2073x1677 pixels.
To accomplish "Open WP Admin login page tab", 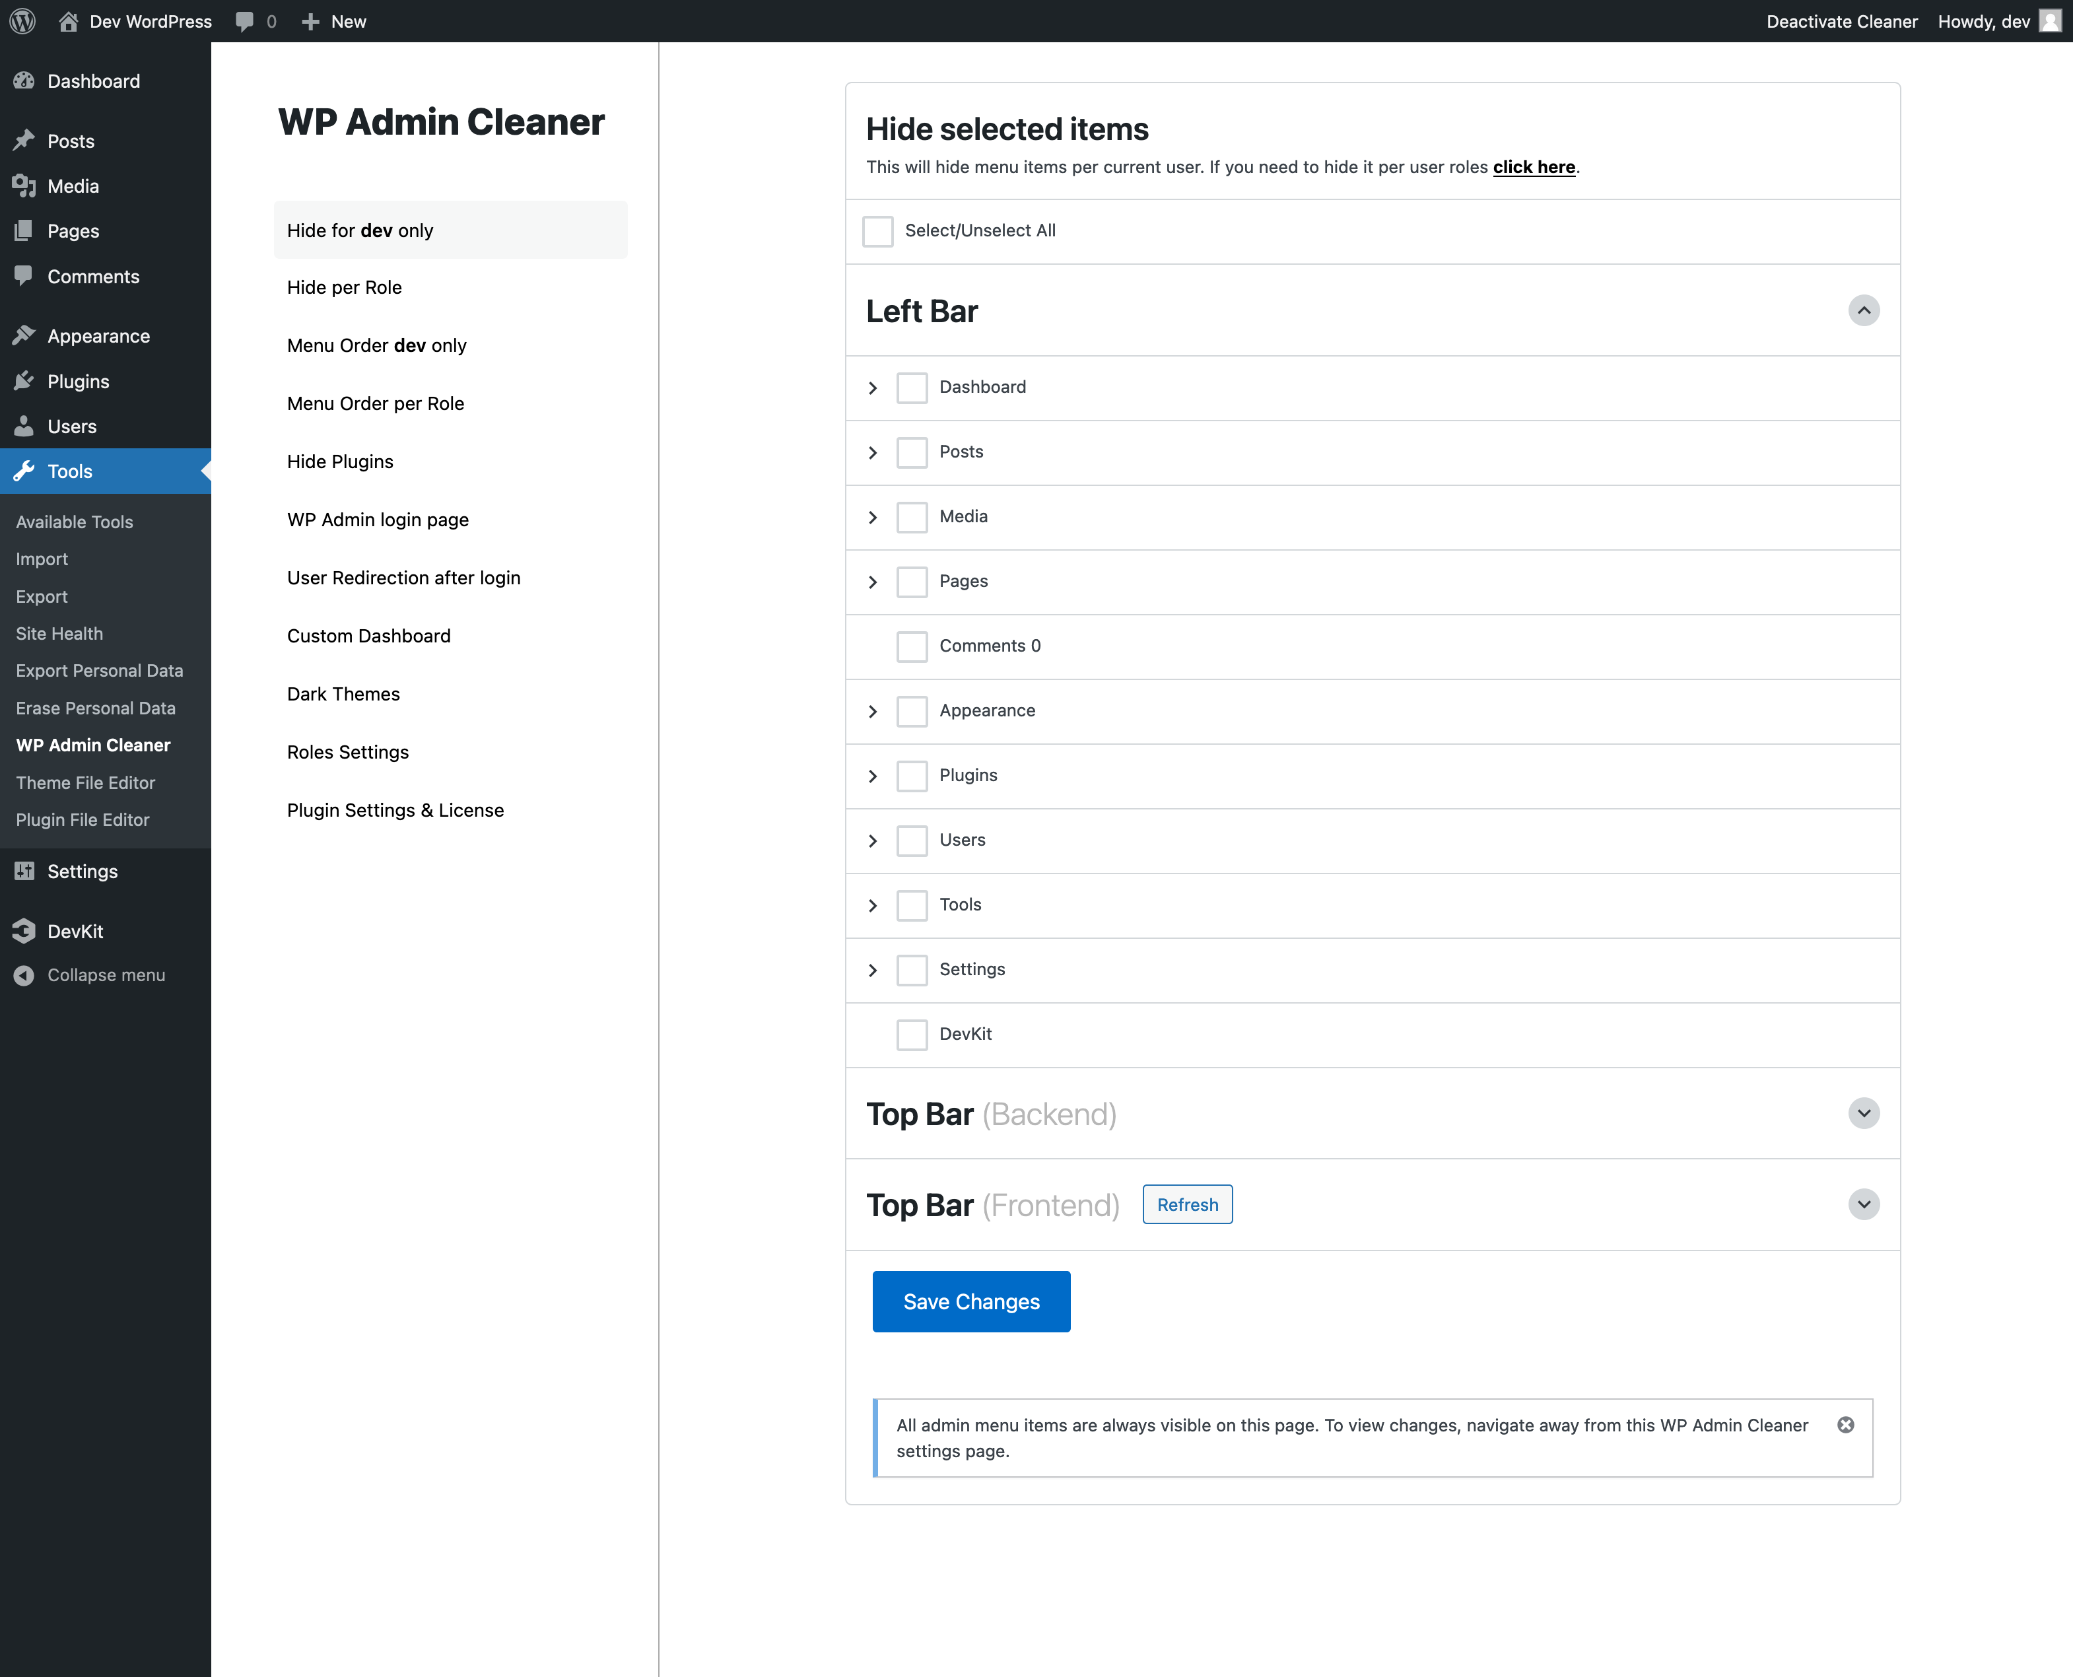I will 450,519.
